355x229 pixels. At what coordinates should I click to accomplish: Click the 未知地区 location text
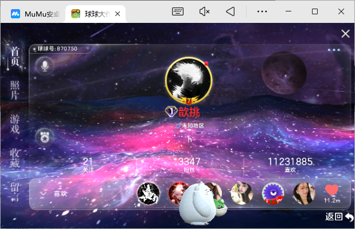click(193, 125)
